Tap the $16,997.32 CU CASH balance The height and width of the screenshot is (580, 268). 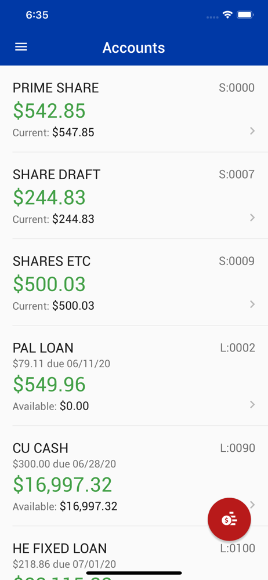click(x=63, y=484)
